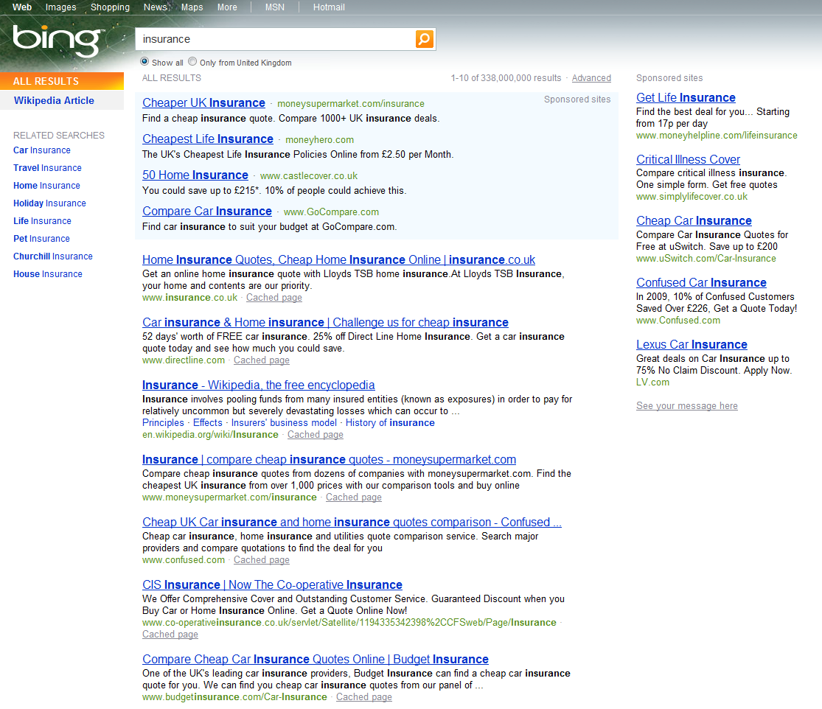Jump to Wikipedia 'Effects' section link
This screenshot has height=709, width=822.
(x=208, y=423)
